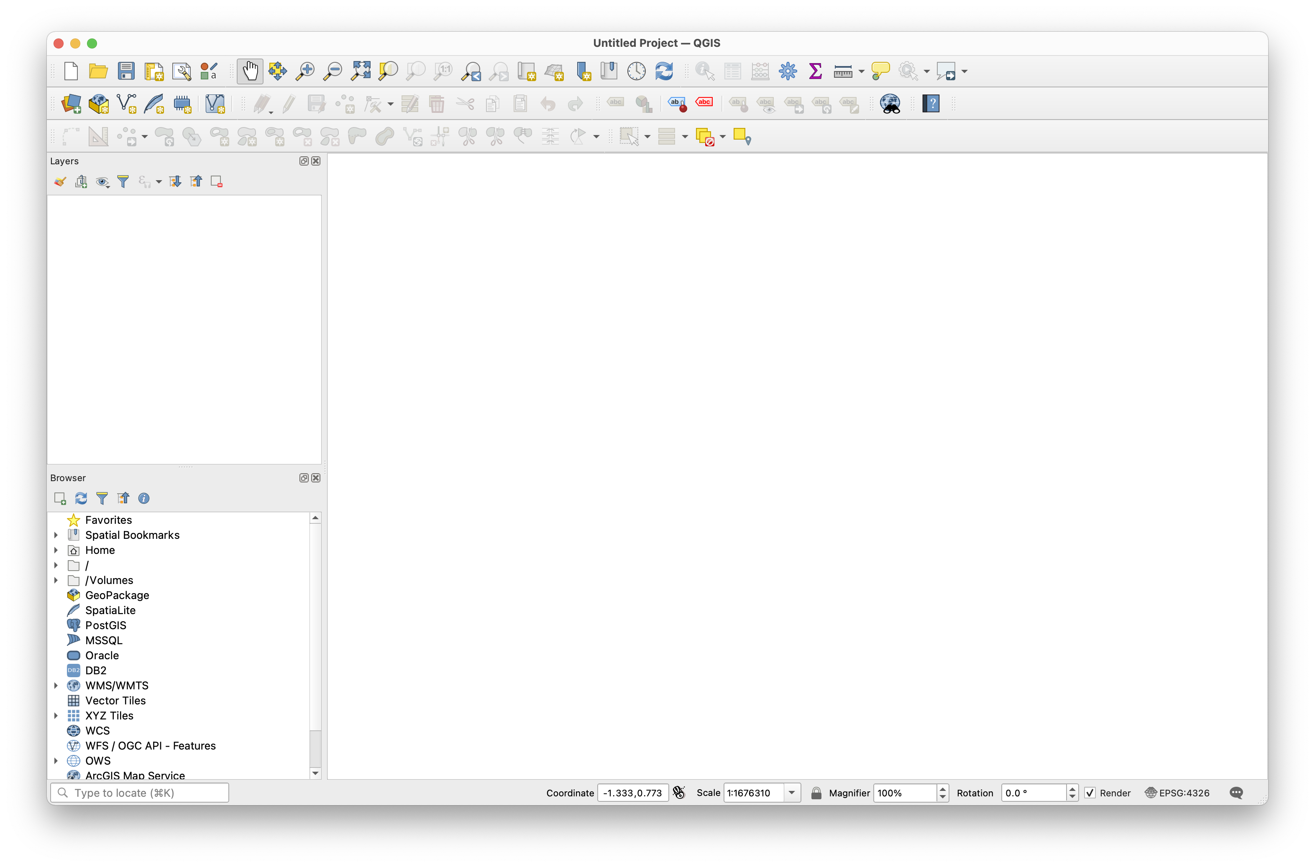
Task: Toggle the Render checkbox
Action: 1090,793
